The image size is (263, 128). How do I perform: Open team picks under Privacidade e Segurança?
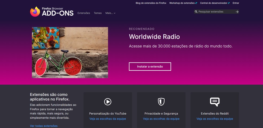pyautogui.click(x=161, y=119)
